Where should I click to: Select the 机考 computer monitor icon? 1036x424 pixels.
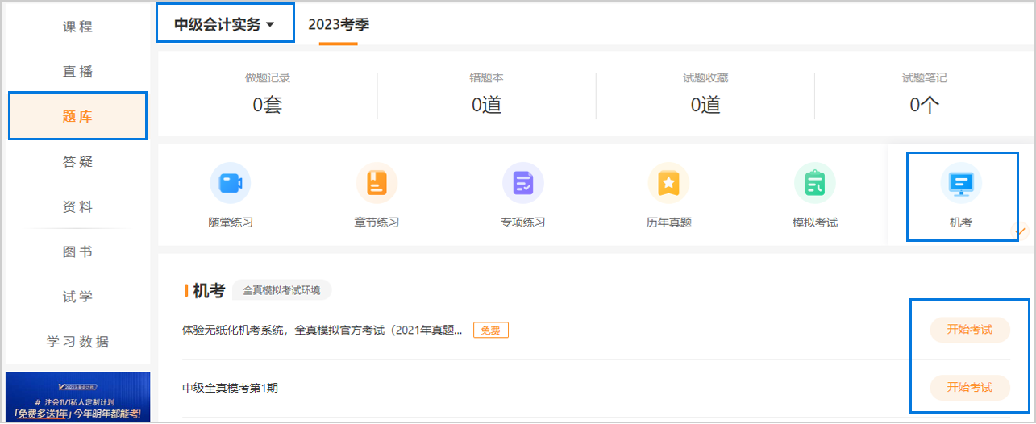(960, 183)
